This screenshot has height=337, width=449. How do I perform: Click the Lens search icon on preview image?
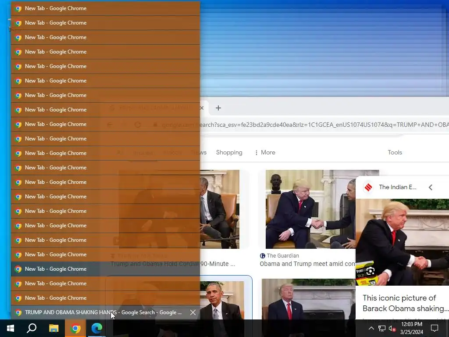point(370,271)
